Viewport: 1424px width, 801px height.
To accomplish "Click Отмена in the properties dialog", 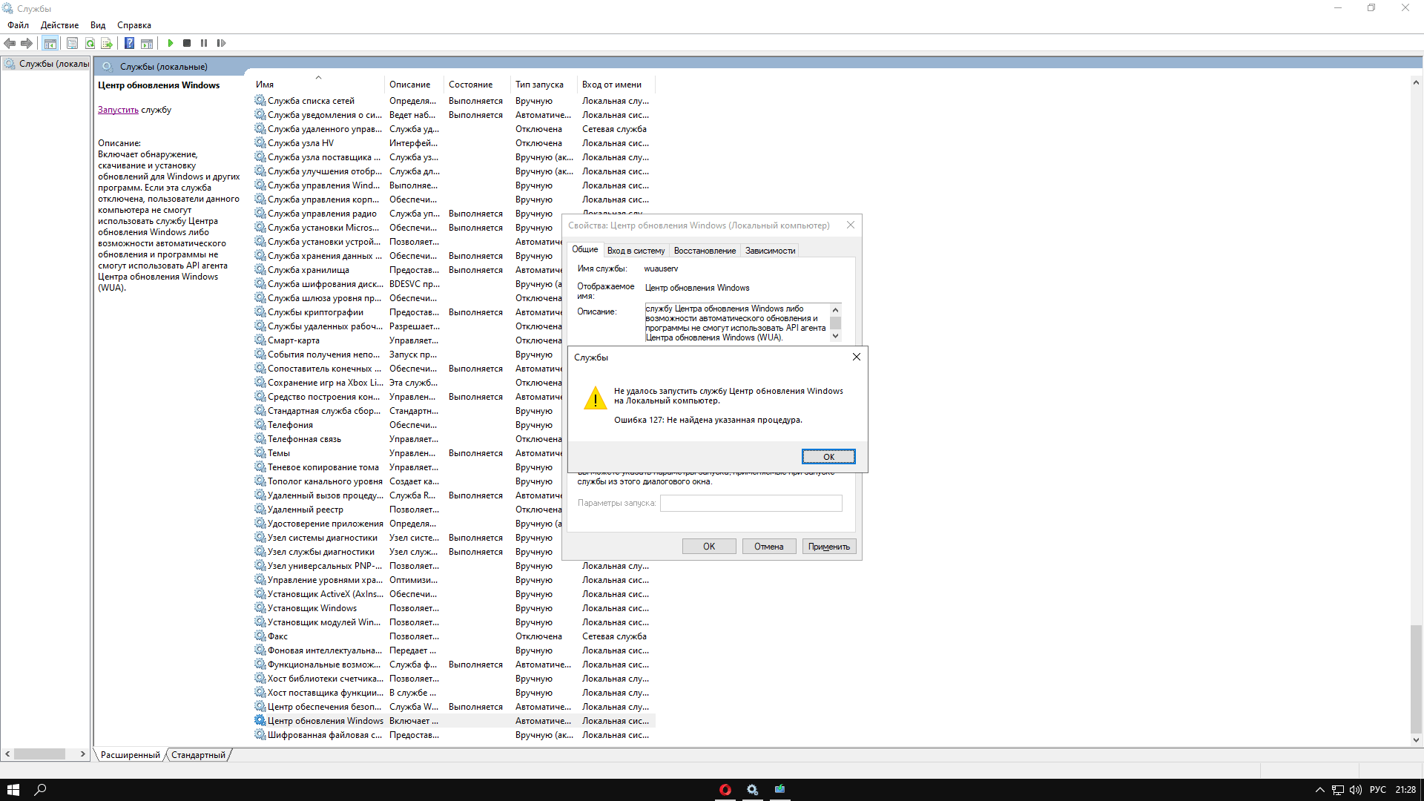I will pyautogui.click(x=769, y=547).
